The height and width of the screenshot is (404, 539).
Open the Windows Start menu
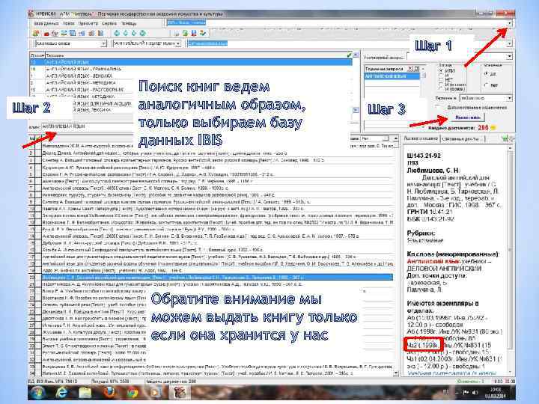tap(37, 392)
